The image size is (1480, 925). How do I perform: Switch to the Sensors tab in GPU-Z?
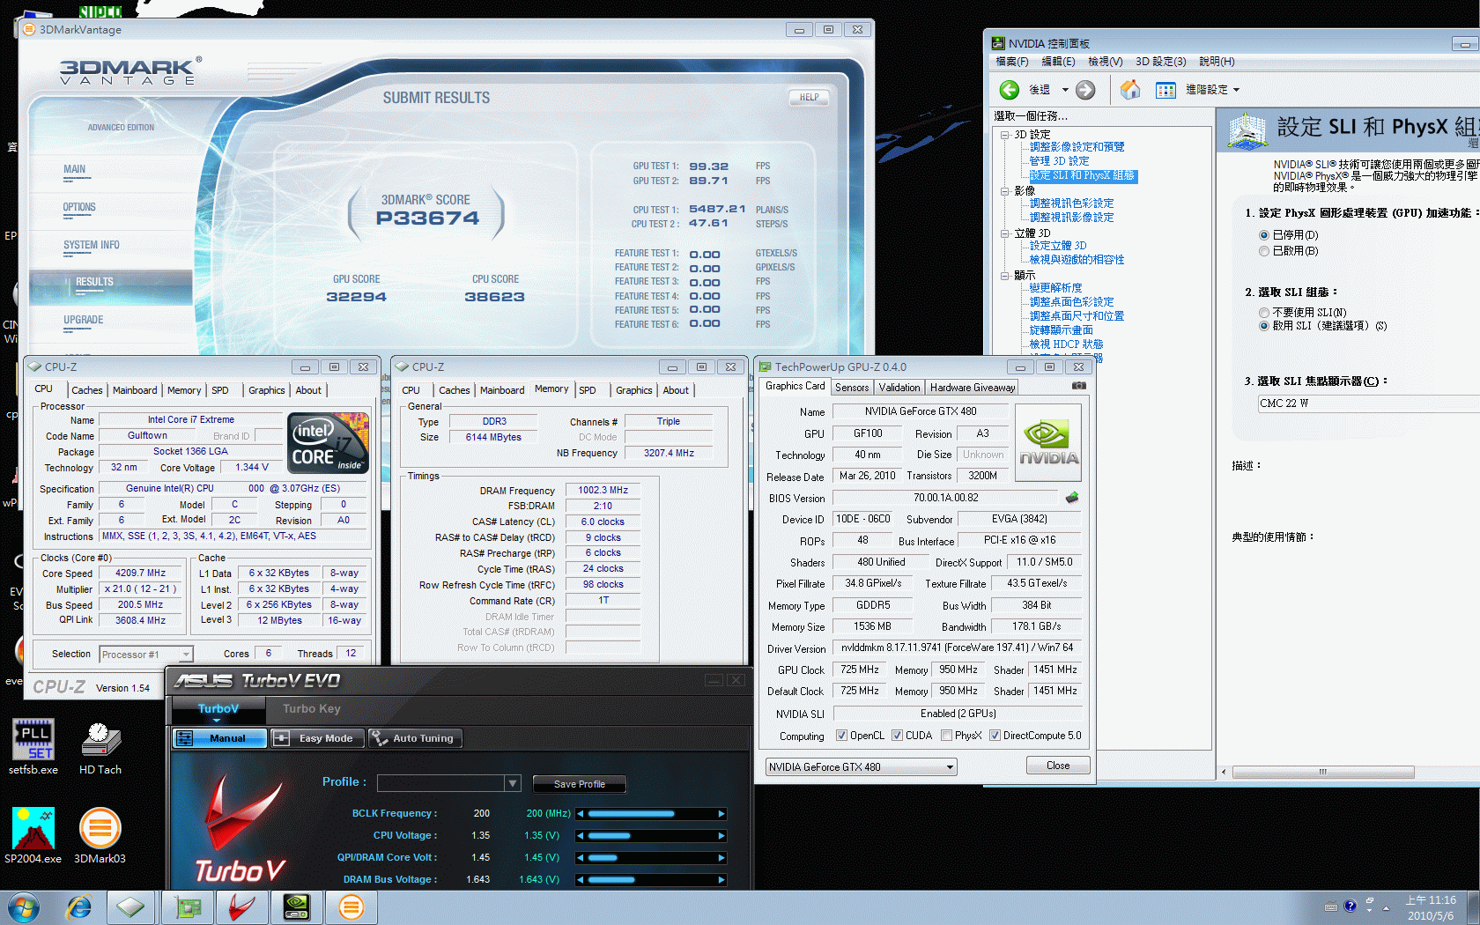[852, 388]
